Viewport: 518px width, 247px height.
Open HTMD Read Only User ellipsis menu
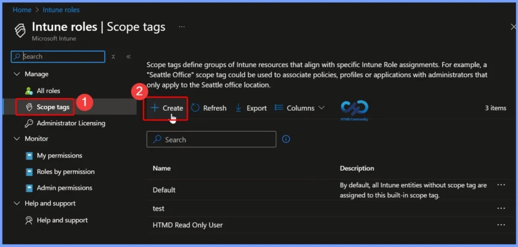click(501, 225)
